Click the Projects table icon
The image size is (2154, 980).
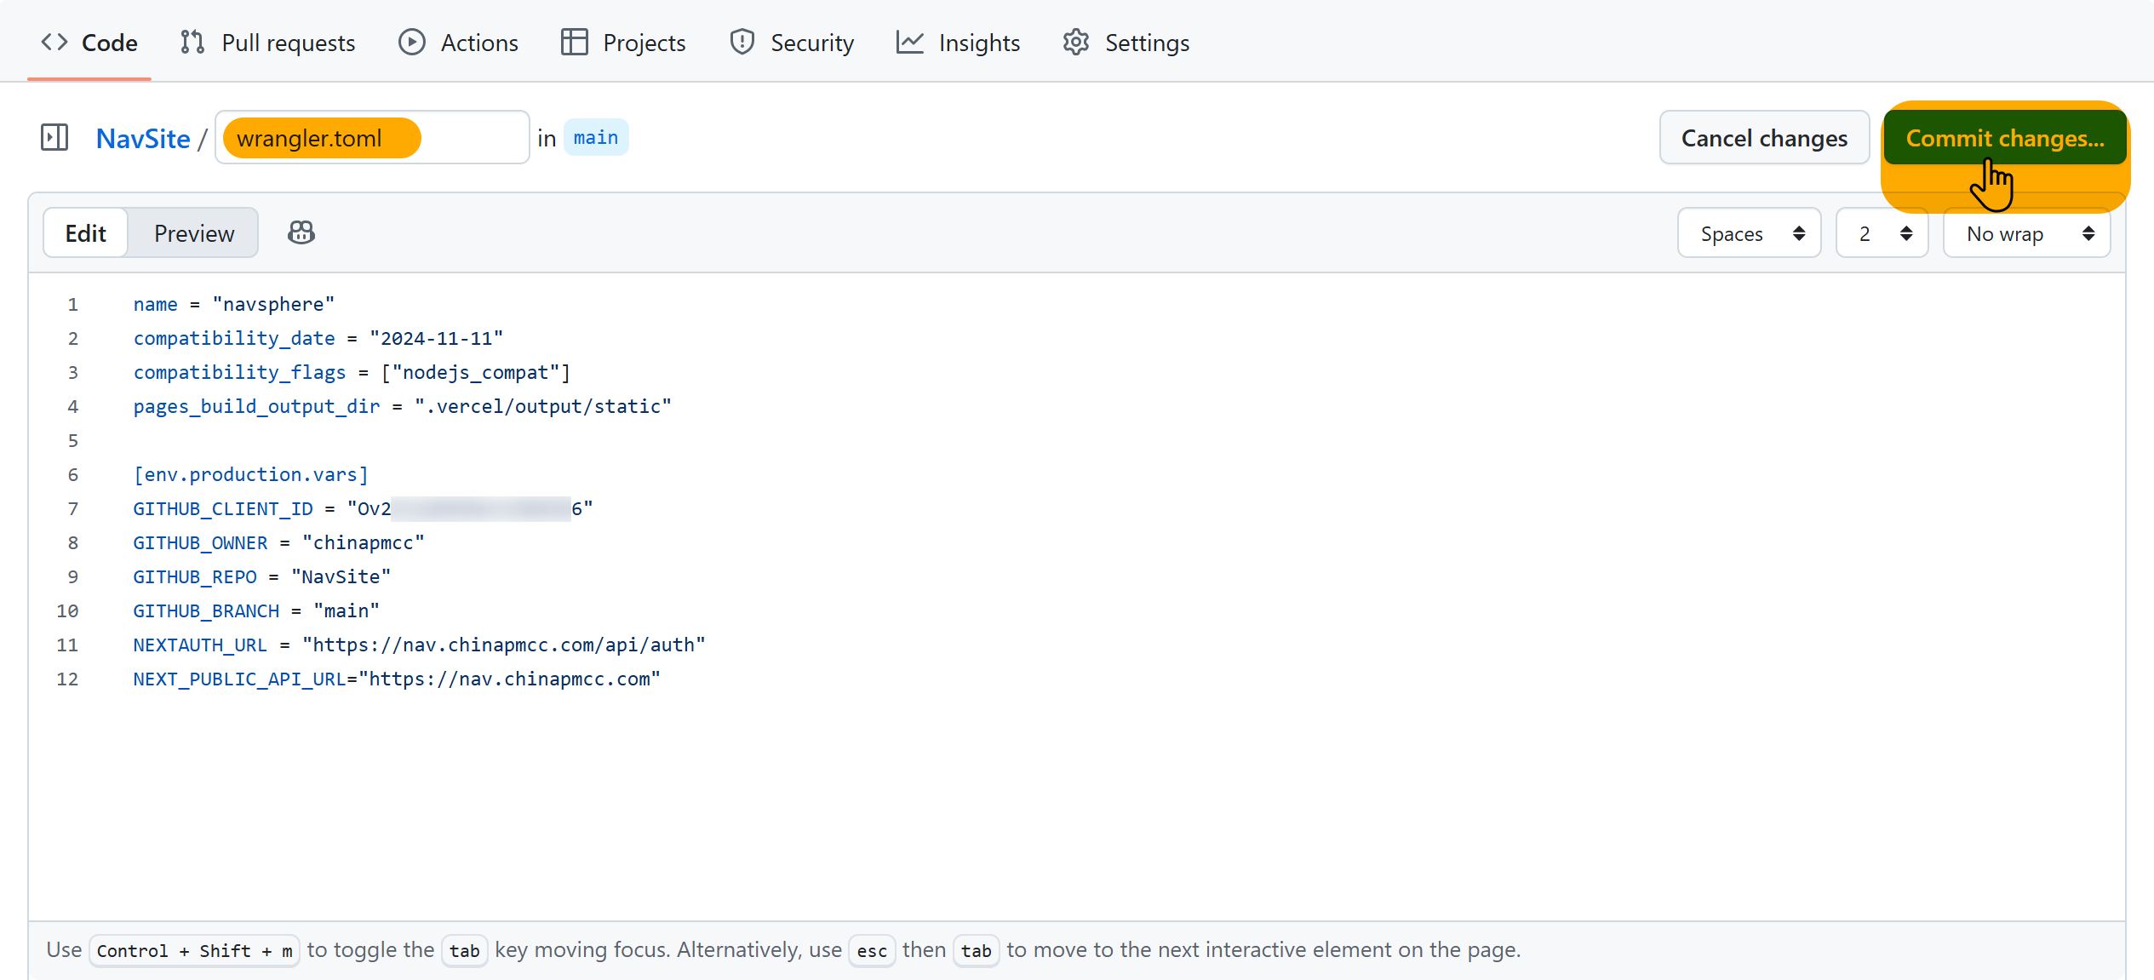pos(575,43)
